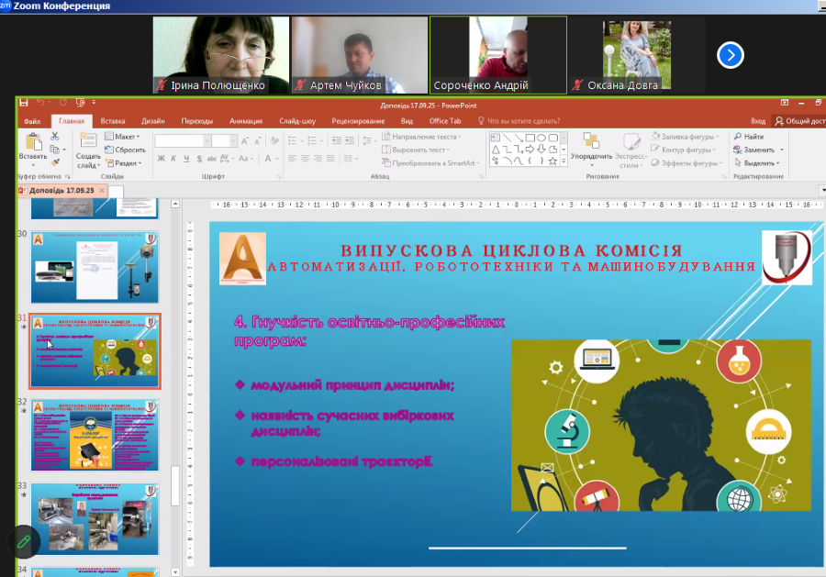Click the Arrange (Упорядочить) icon
The height and width of the screenshot is (577, 826).
pyautogui.click(x=591, y=143)
